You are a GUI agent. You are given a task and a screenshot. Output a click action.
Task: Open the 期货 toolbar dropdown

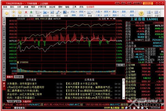[x=116, y=15]
